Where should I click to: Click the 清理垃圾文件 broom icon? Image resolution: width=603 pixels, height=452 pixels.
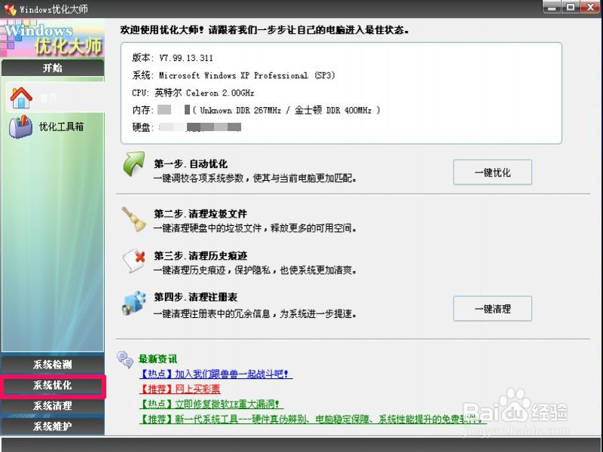click(134, 218)
